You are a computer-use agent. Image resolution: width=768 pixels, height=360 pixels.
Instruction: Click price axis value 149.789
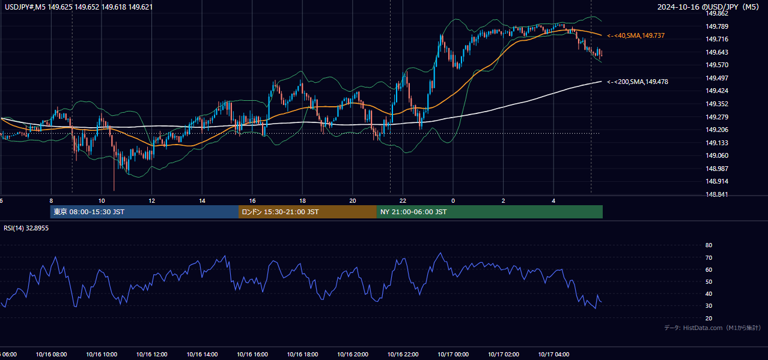717,26
